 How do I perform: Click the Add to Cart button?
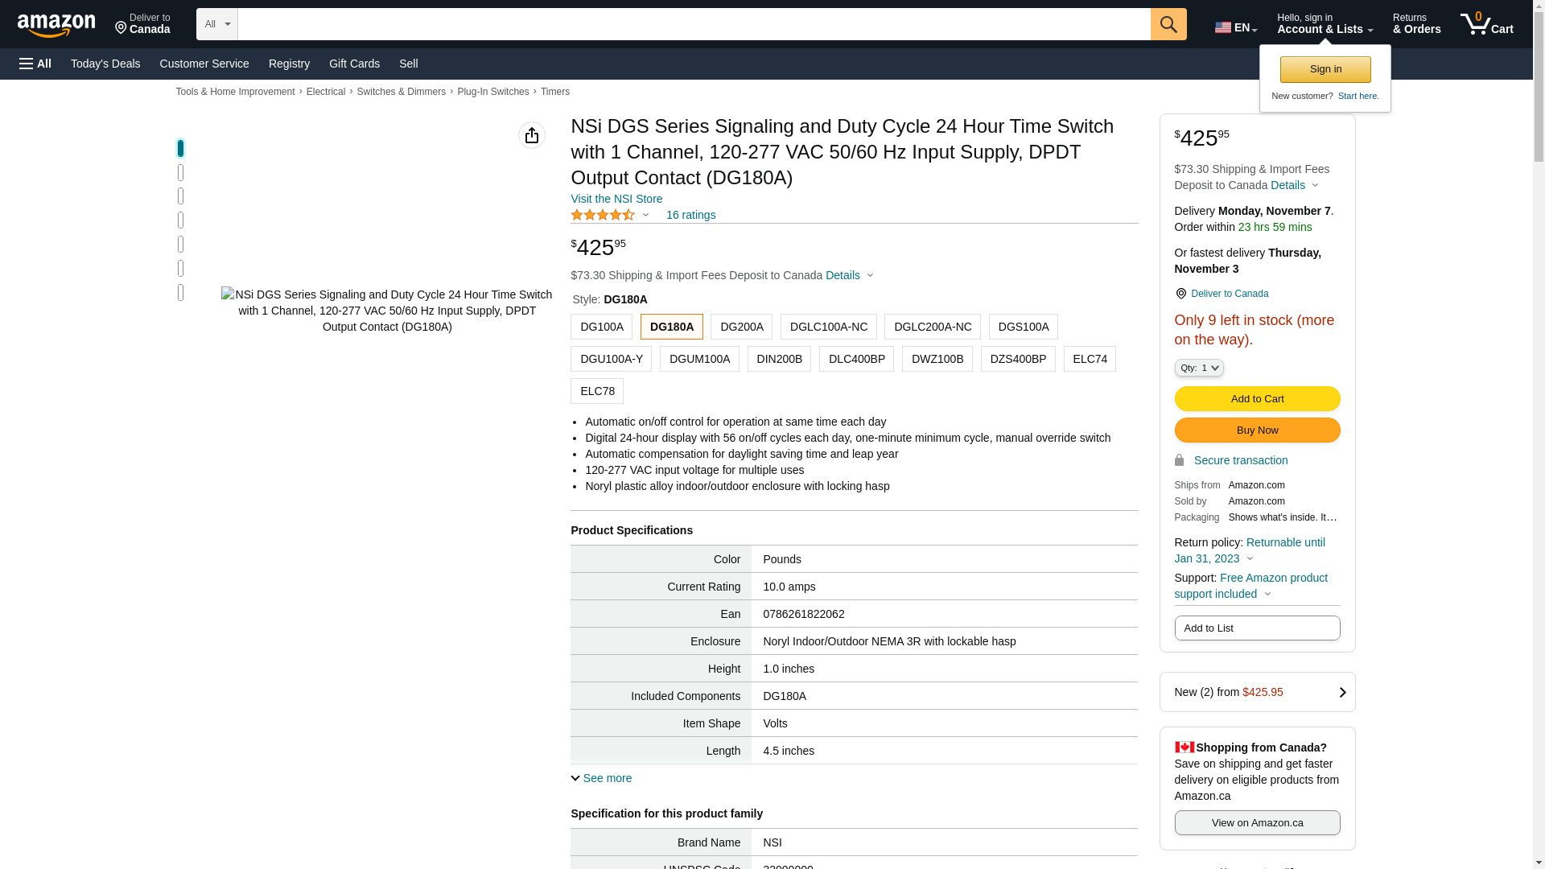(1257, 398)
